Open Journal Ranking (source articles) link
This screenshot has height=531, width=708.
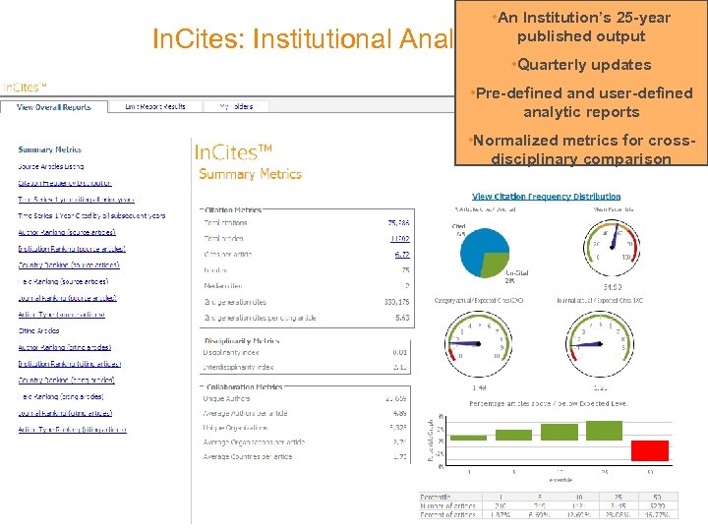(x=67, y=298)
